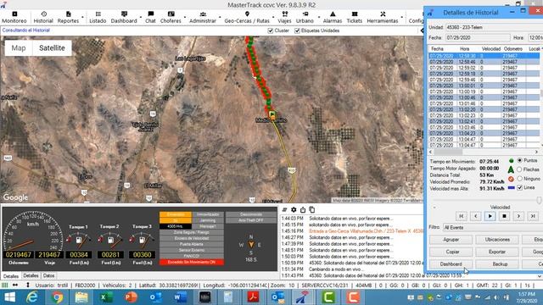This screenshot has height=305, width=543.
Task: Step to next history record
Action: [518, 216]
